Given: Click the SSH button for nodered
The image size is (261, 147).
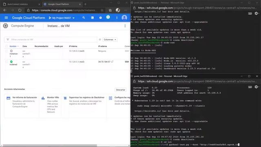Looking at the screenshot, I should tap(127, 62).
